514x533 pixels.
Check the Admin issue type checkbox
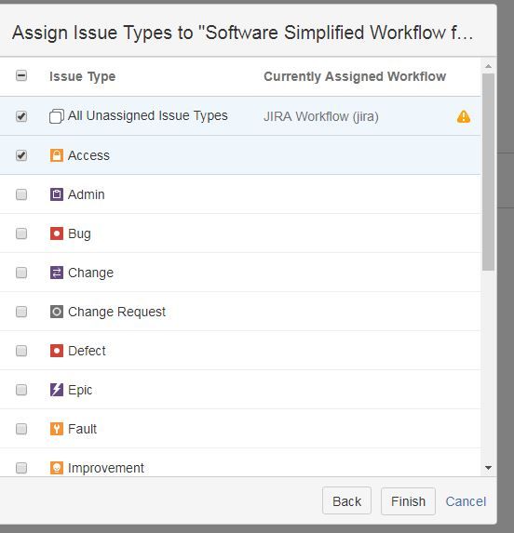21,194
